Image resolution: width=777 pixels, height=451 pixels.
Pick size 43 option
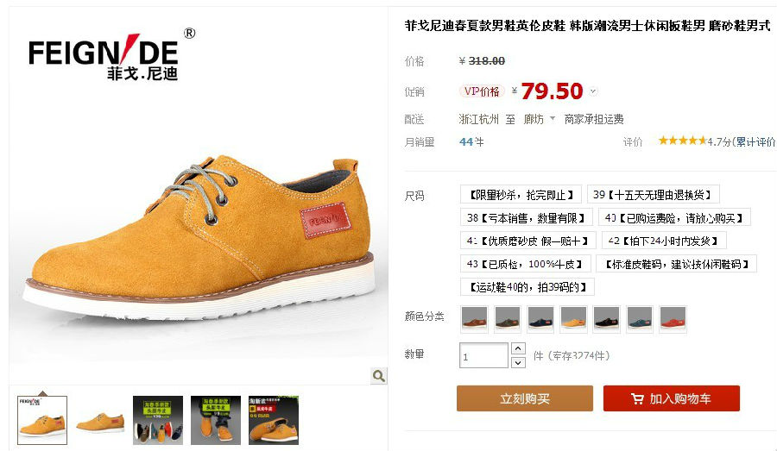coord(525,264)
